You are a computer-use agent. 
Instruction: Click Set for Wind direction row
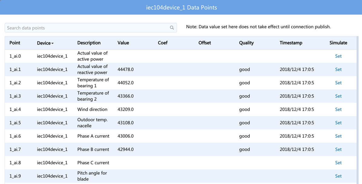[338, 109]
